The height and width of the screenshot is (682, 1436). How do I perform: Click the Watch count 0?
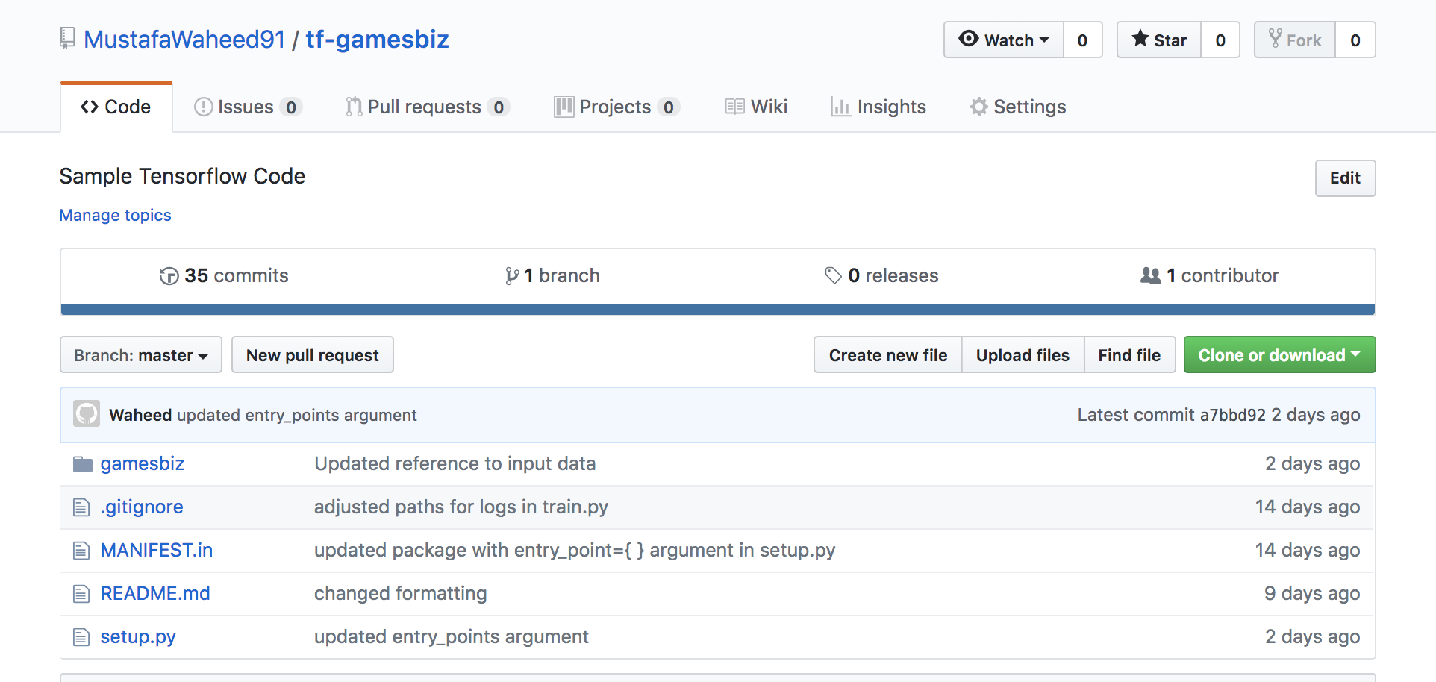pyautogui.click(x=1082, y=40)
